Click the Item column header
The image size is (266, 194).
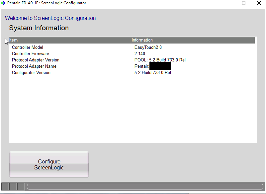[70, 40]
